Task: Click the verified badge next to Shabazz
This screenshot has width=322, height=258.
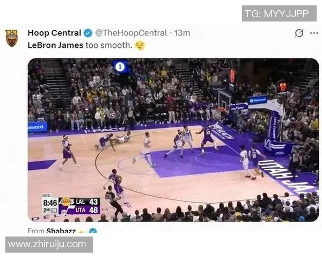Action: 93,231
